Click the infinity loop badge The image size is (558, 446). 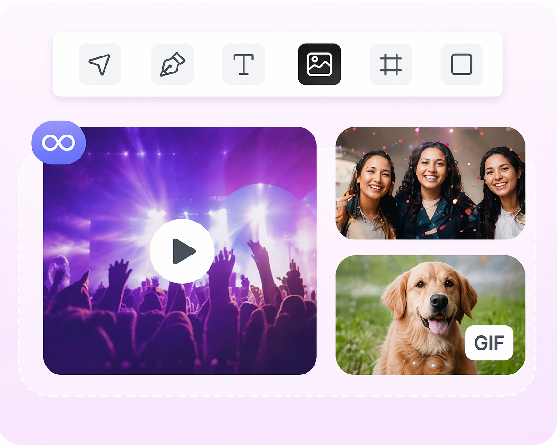click(58, 142)
